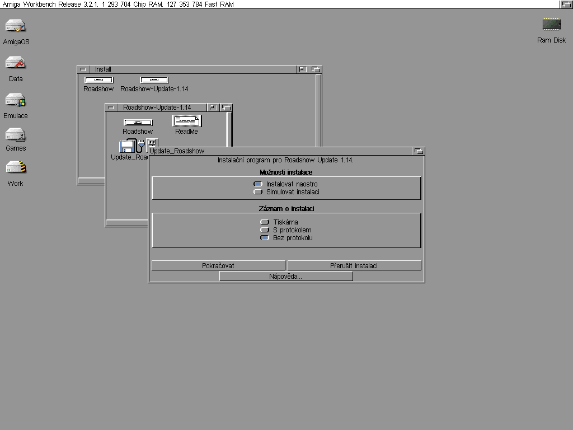This screenshot has height=430, width=573.
Task: Choose 'Tiskárna' as installation log
Action: [x=265, y=222]
